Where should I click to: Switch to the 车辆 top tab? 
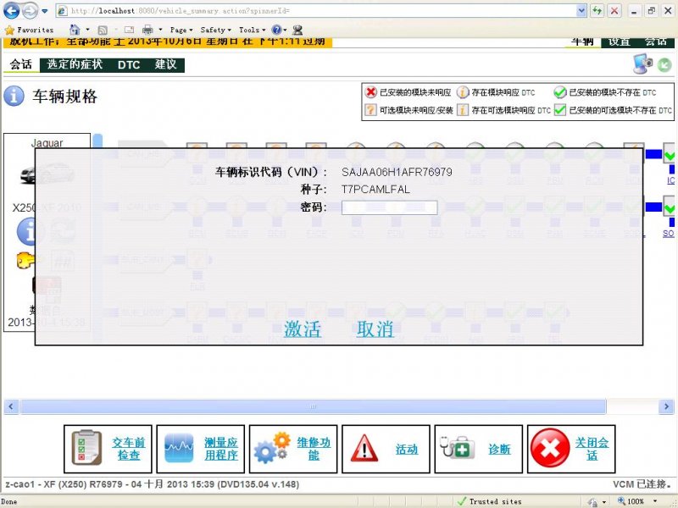[582, 42]
